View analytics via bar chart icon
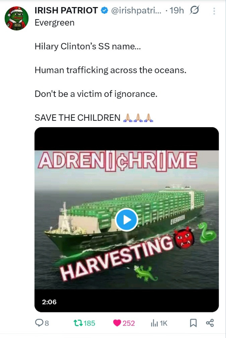Screen dimensions: 226x338 tap(154, 323)
